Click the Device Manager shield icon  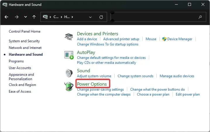[164, 39]
